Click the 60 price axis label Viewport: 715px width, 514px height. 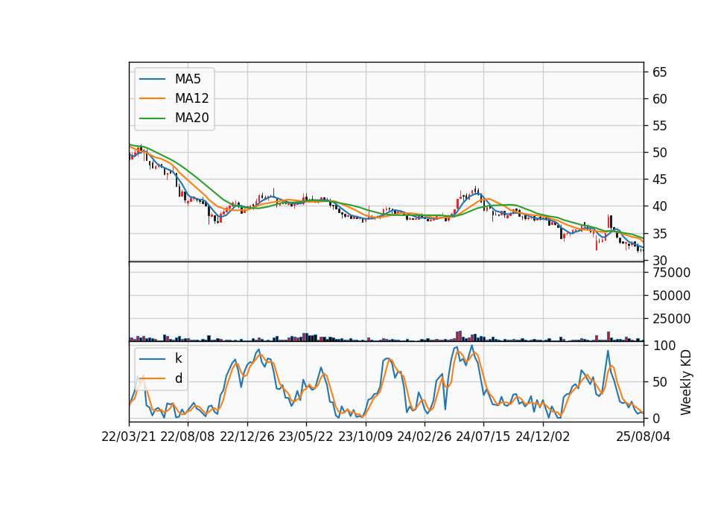pyautogui.click(x=659, y=99)
